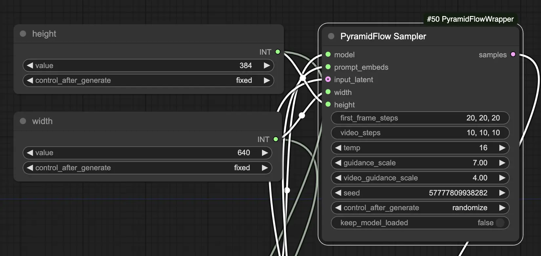Click the seed value 57777809938282
541x256 pixels.
(458, 193)
